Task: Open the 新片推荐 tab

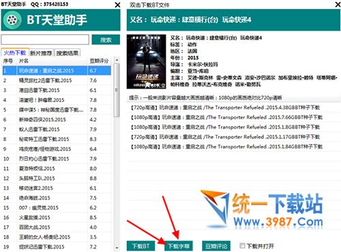Action: (x=41, y=53)
